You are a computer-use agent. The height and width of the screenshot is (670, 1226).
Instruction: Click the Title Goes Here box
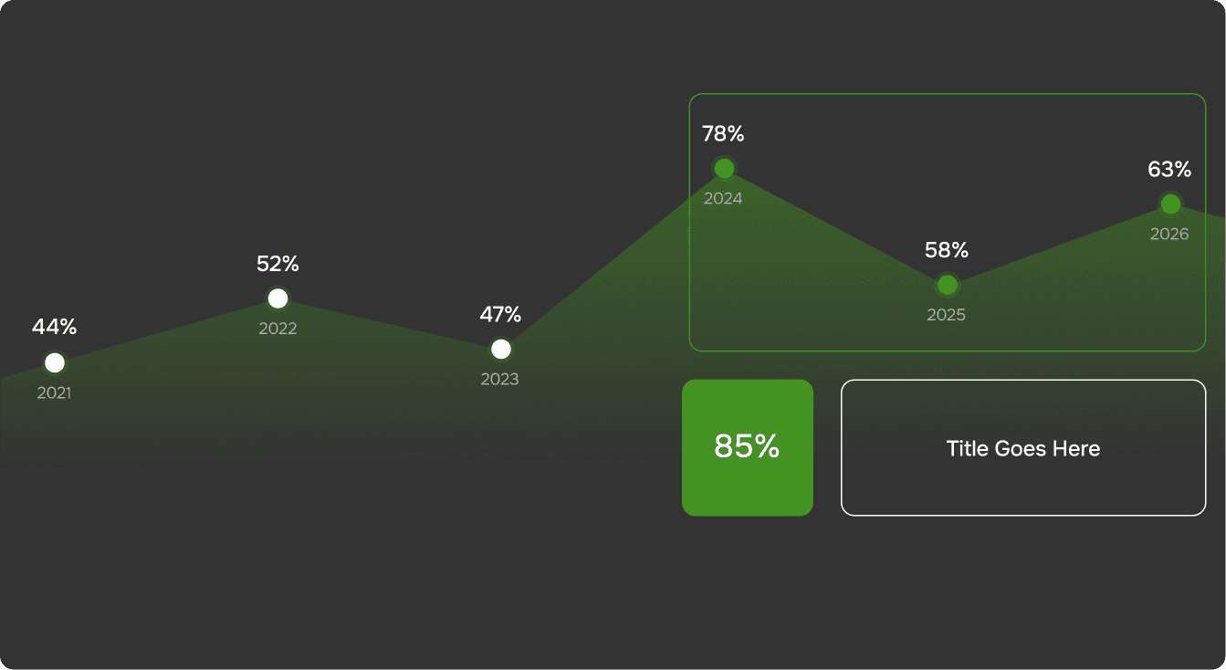click(x=1023, y=447)
